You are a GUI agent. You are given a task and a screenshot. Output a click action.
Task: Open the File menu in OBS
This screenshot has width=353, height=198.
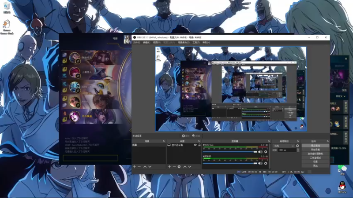(x=136, y=42)
